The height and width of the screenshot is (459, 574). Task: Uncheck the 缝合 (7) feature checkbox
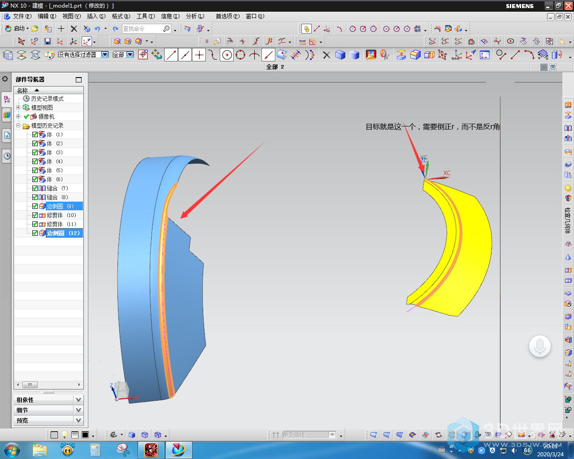coord(35,188)
